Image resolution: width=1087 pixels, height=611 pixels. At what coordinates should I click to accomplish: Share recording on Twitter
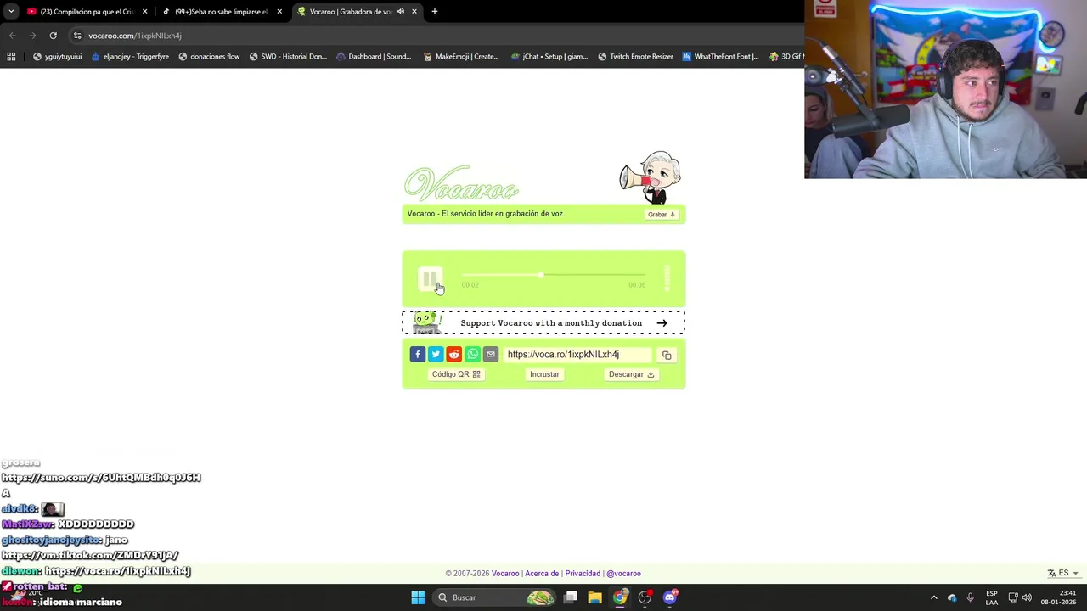coord(436,355)
